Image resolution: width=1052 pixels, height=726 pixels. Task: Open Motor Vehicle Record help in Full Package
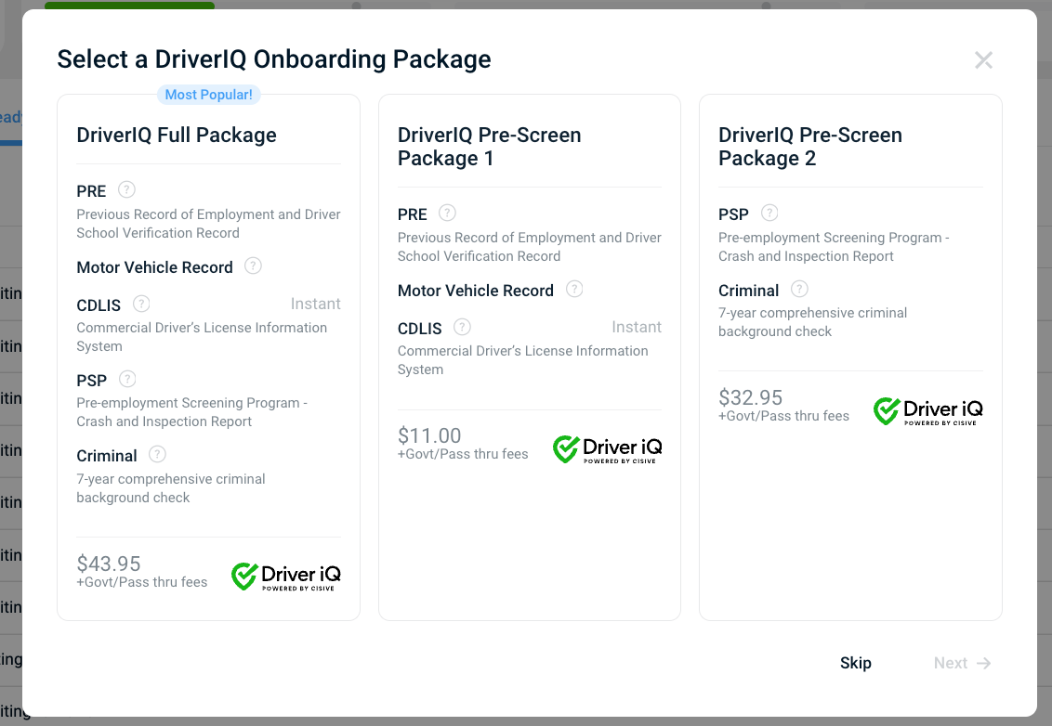coord(253,266)
